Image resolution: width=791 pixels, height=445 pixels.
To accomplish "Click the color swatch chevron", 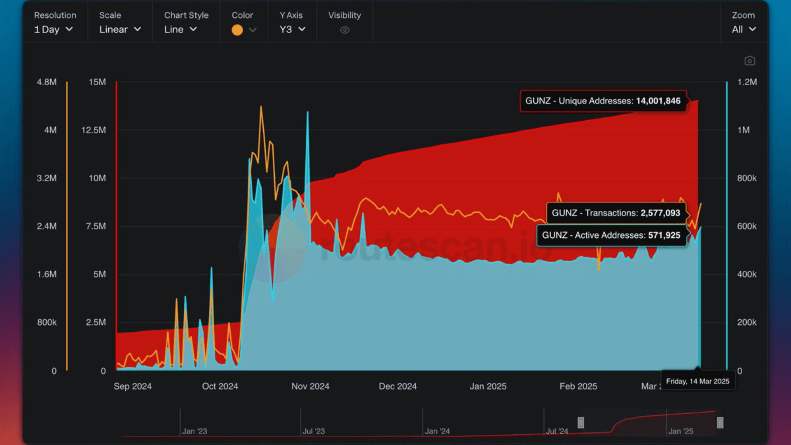I will click(x=253, y=30).
